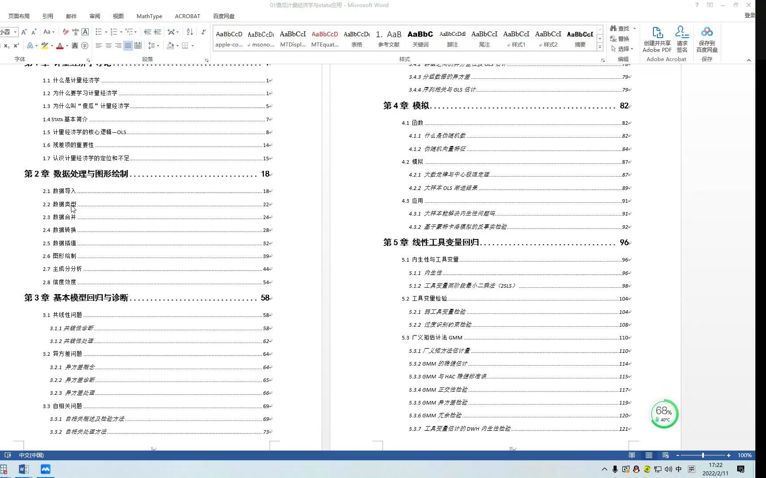The height and width of the screenshot is (478, 766).
Task: Toggle superscript formatting
Action: tap(16, 46)
